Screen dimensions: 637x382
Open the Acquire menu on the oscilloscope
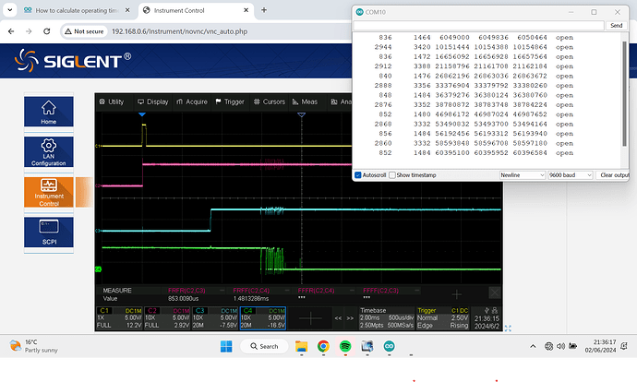pos(192,101)
